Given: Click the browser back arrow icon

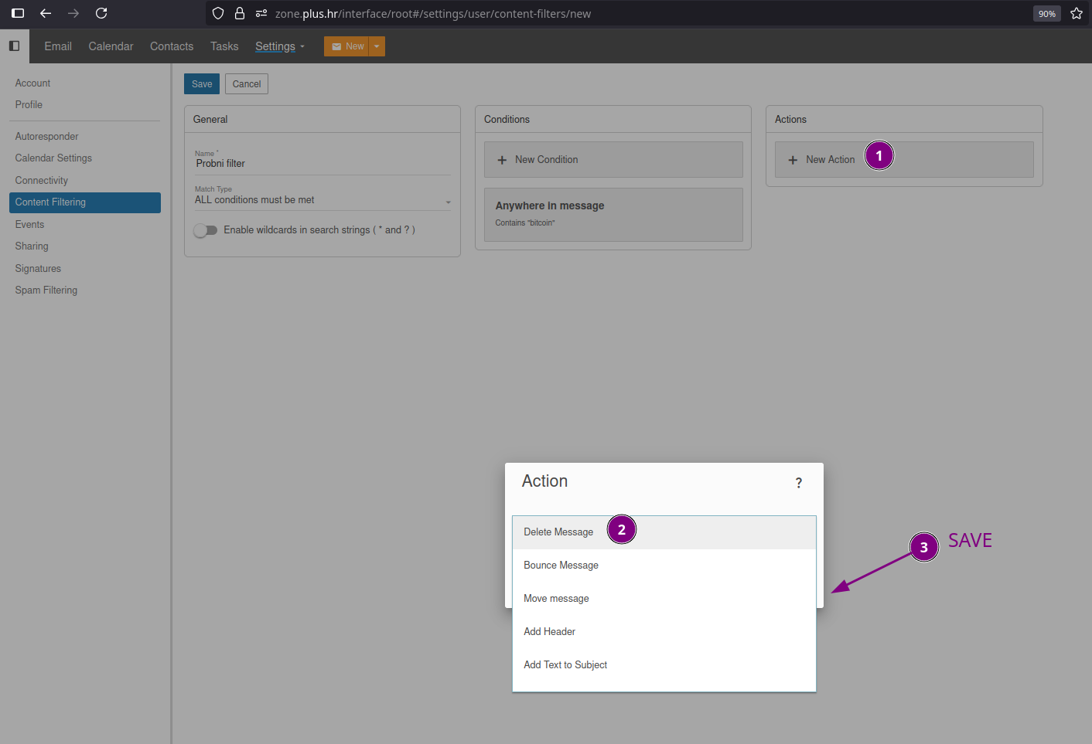Looking at the screenshot, I should pos(46,13).
